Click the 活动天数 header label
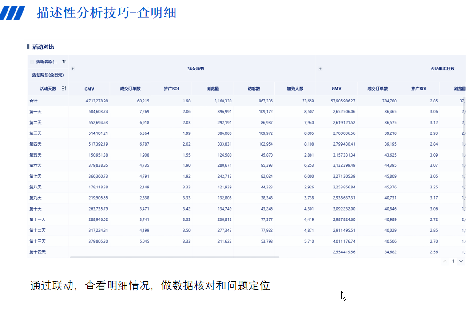 [x=48, y=89]
